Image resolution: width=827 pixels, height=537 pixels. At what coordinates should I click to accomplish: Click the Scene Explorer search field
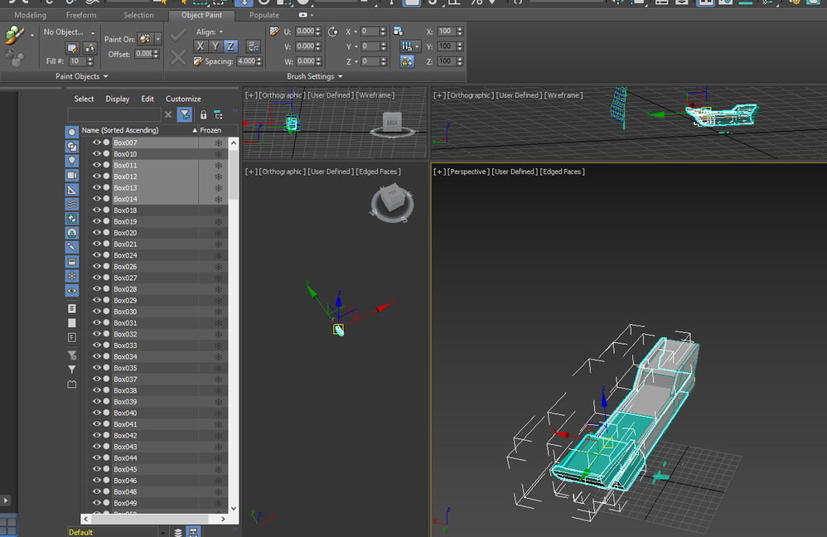point(114,114)
